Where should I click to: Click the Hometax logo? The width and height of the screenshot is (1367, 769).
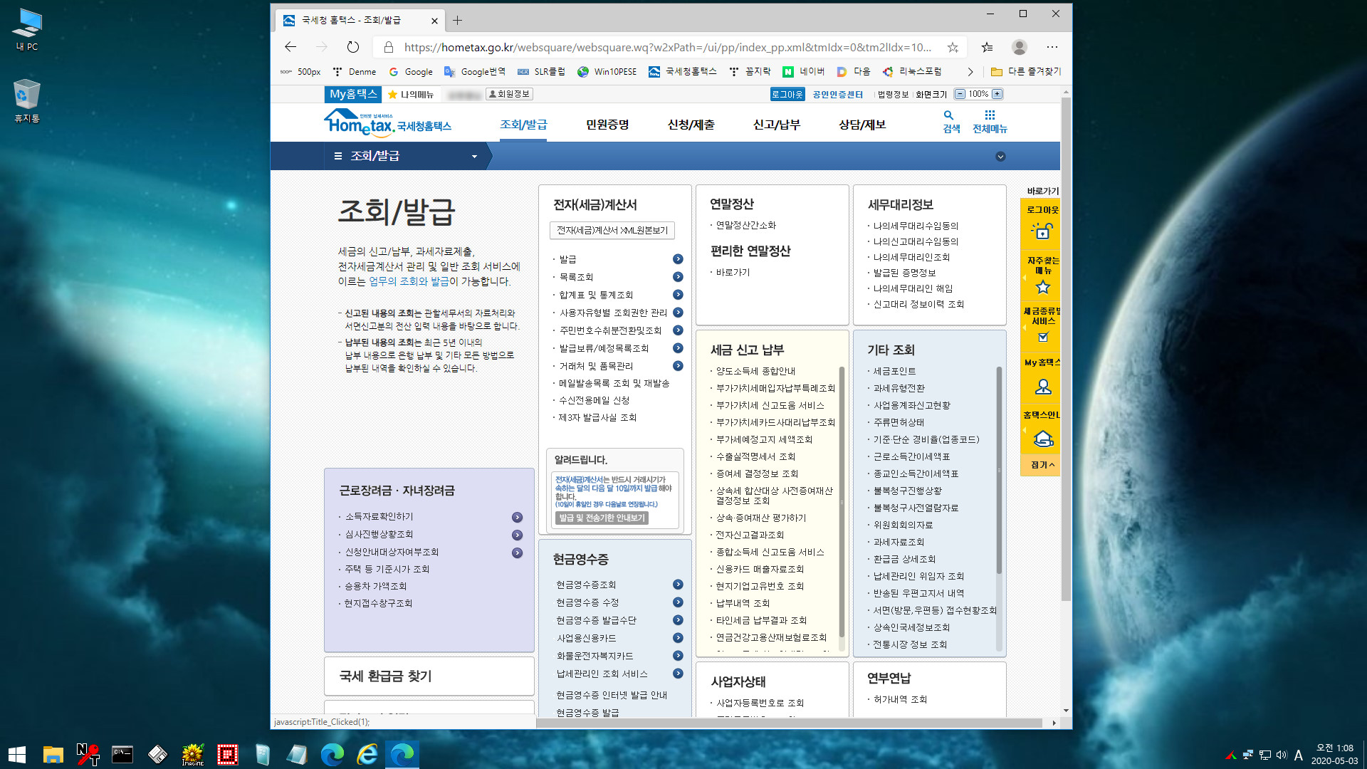coord(387,123)
